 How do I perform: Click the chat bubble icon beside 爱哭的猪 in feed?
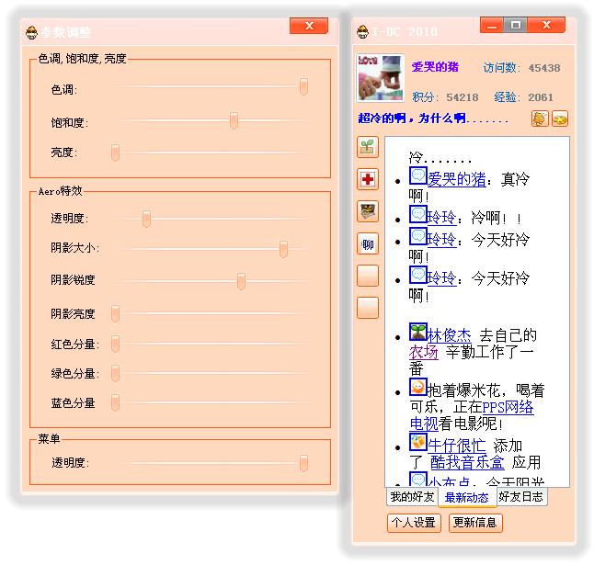[418, 175]
